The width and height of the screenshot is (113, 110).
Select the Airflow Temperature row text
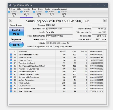click(x=26, y=80)
